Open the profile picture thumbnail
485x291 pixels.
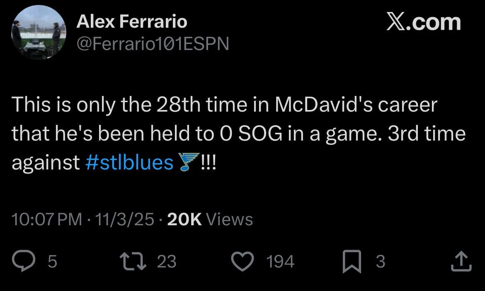click(39, 31)
